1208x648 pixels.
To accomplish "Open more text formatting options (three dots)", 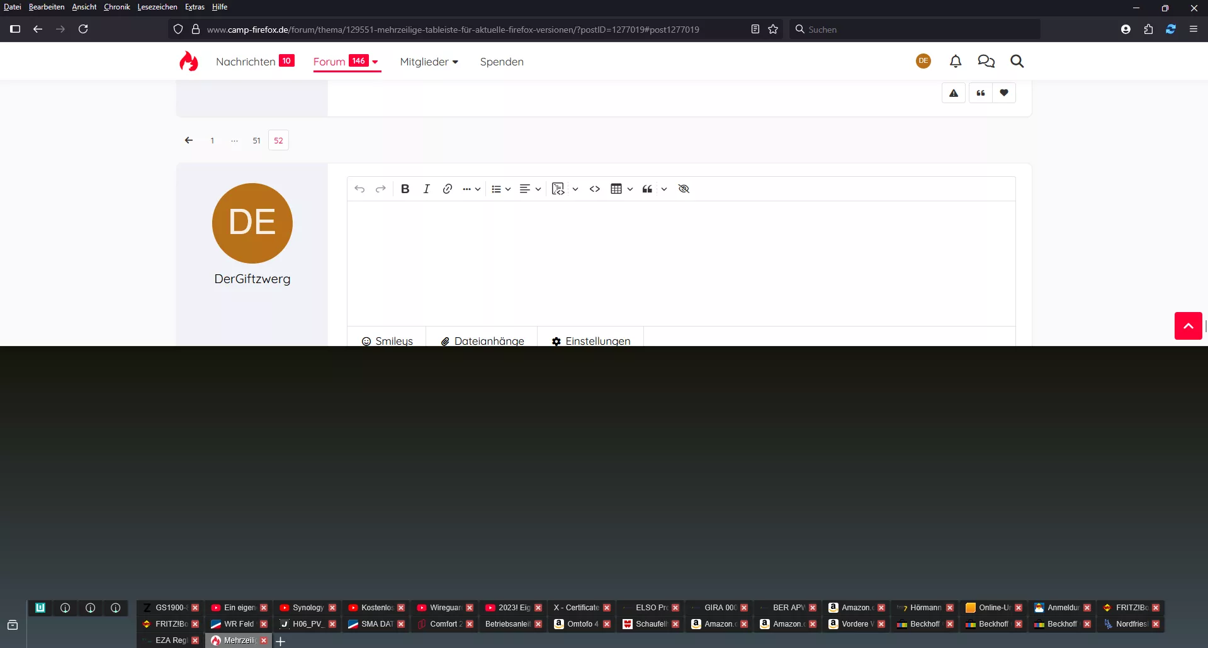I will click(x=471, y=189).
